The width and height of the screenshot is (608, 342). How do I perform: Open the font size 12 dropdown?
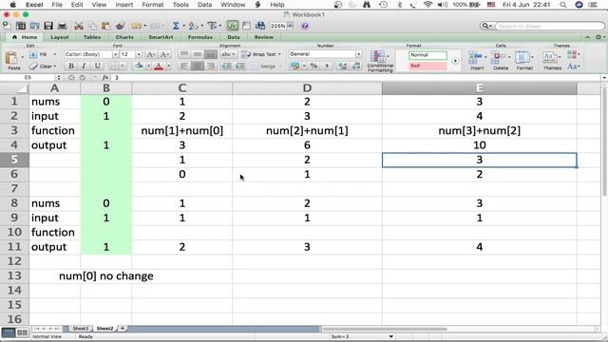click(x=139, y=55)
